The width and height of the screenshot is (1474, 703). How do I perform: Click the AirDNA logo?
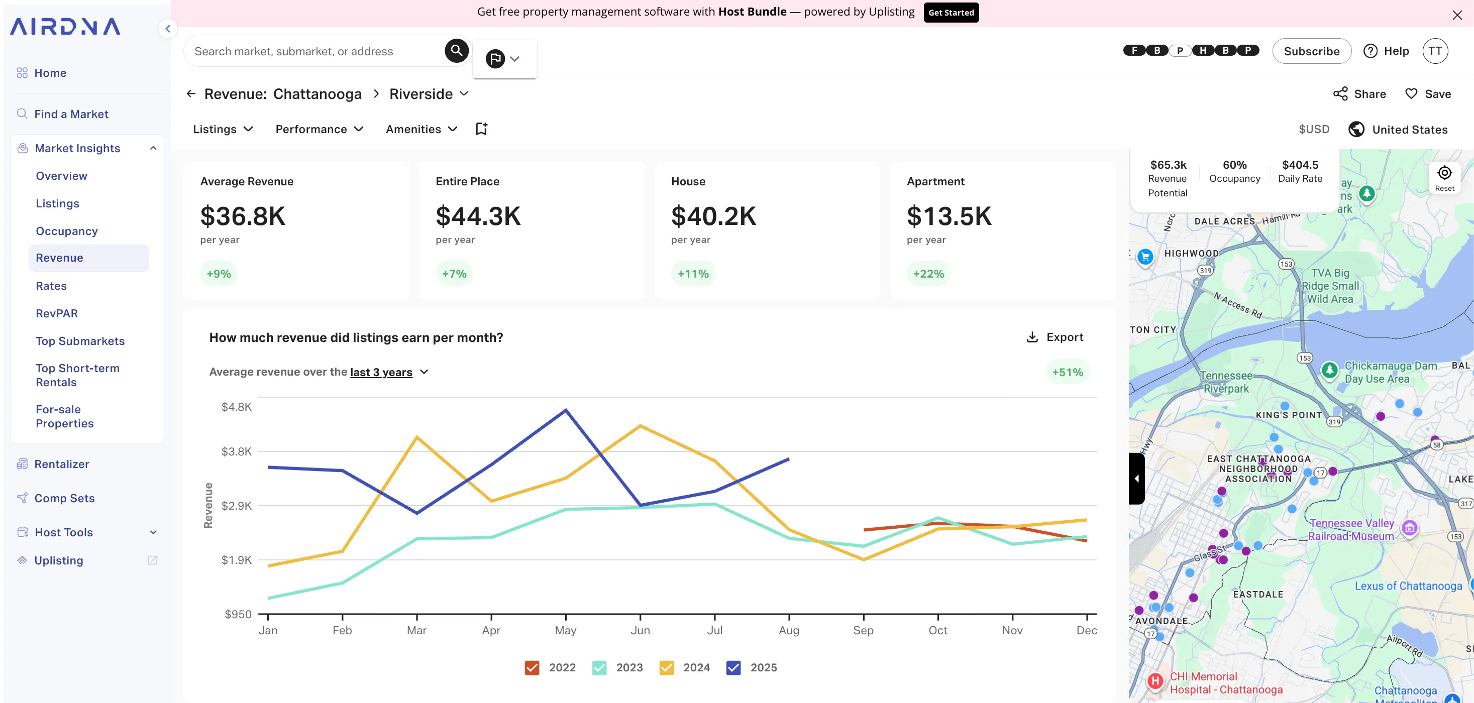(65, 26)
